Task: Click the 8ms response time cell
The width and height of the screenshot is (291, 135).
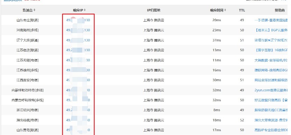Action: 217,110
